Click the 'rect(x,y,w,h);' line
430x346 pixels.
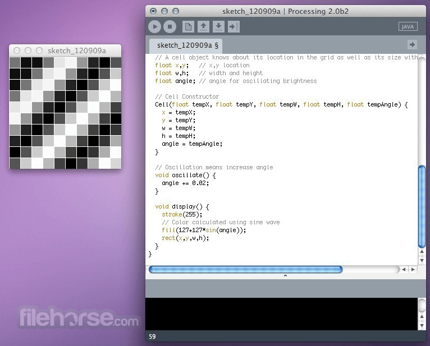pos(185,238)
